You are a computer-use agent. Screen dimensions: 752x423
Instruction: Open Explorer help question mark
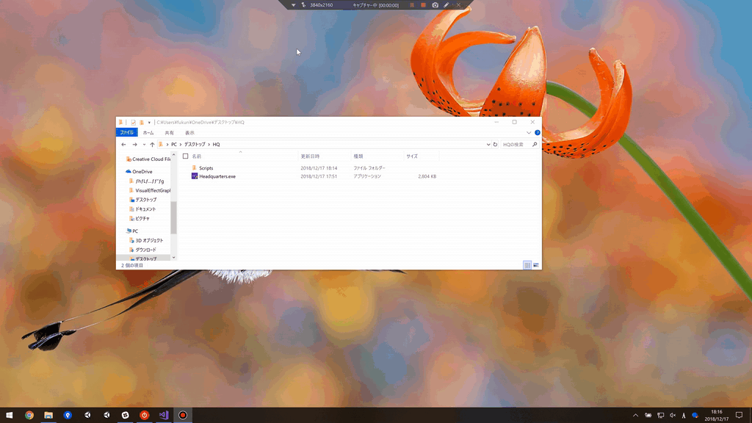(x=537, y=132)
